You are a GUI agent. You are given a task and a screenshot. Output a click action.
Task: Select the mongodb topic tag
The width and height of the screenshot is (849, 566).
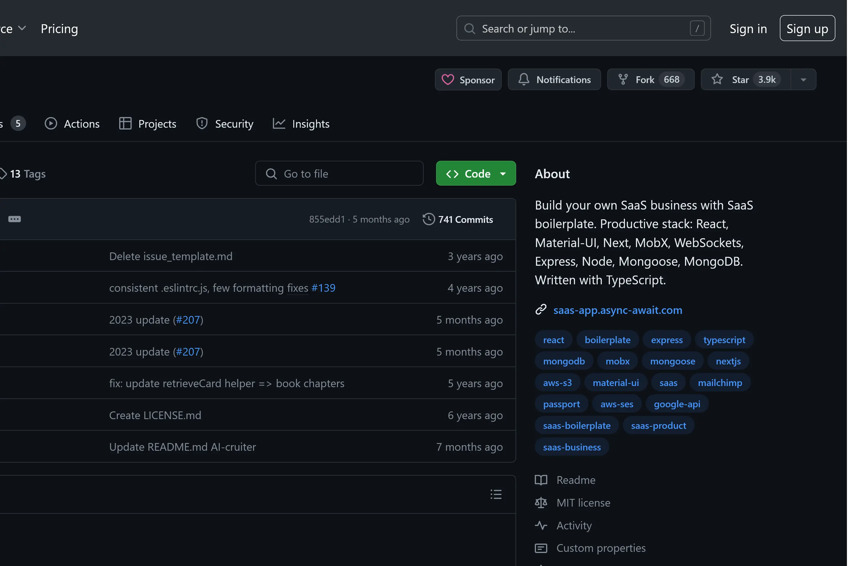click(564, 361)
